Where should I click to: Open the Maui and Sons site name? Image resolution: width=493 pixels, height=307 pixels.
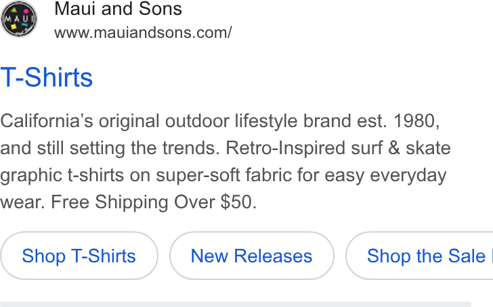pos(119,9)
